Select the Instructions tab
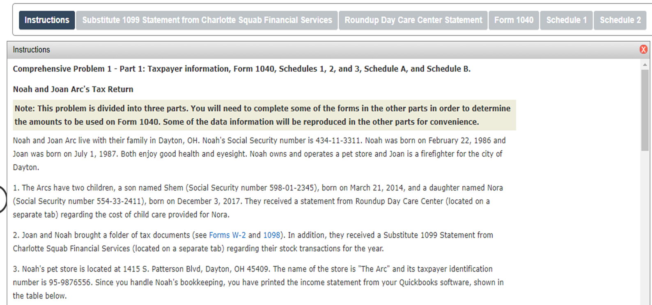Screen dimensions: 652x305 tap(46, 20)
